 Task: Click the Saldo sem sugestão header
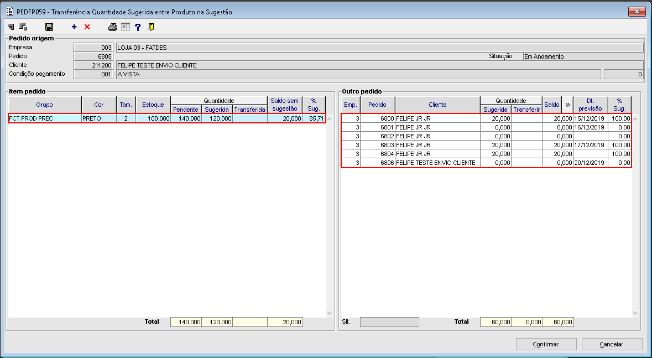284,105
